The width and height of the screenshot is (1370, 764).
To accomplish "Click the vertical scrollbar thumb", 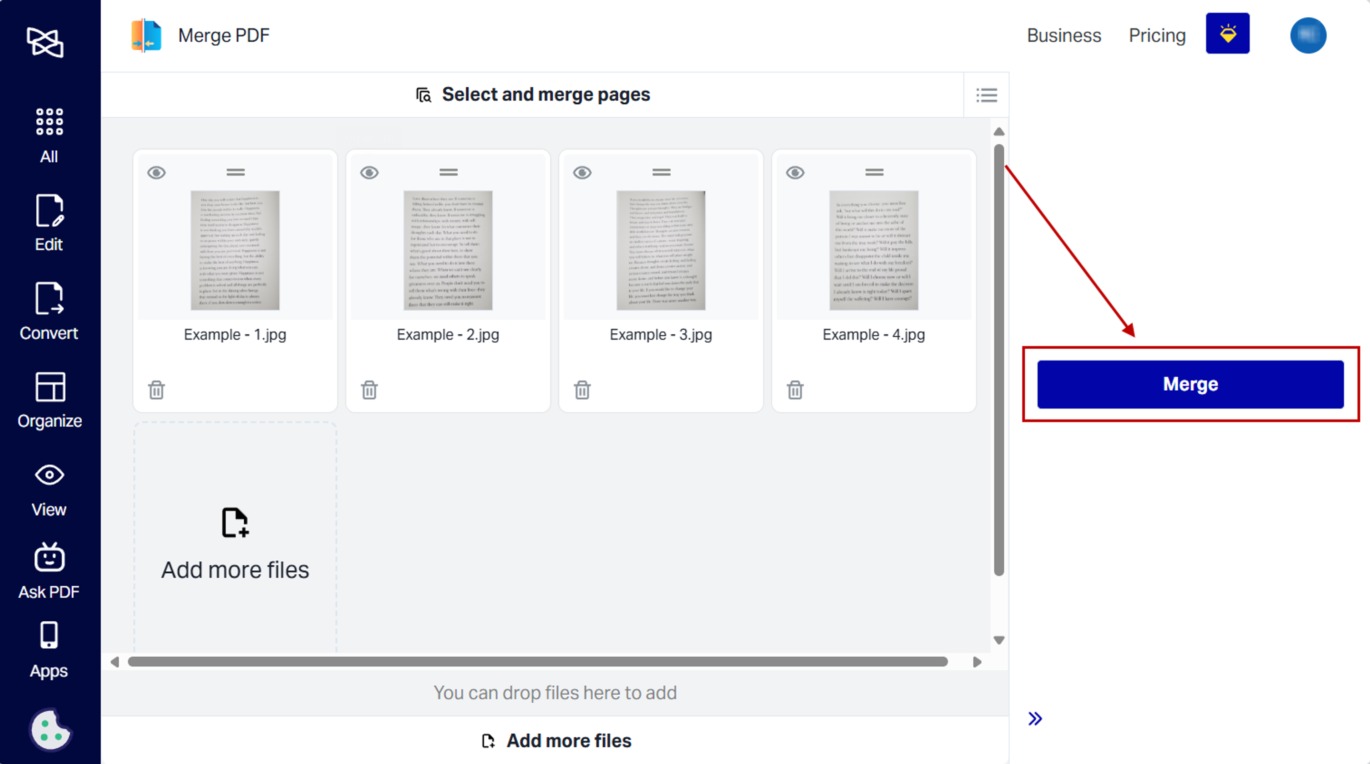I will [999, 360].
